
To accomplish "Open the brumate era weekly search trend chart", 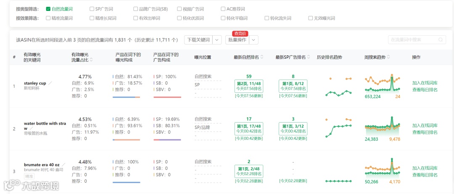I will [x=383, y=168].
